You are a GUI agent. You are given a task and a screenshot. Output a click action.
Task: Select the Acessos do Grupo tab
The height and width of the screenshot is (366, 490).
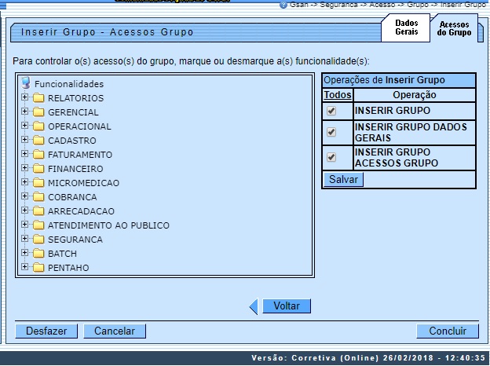(454, 28)
